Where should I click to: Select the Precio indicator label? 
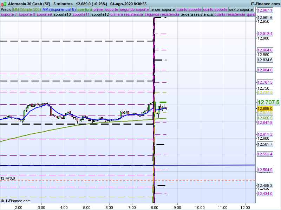(x=6, y=9)
